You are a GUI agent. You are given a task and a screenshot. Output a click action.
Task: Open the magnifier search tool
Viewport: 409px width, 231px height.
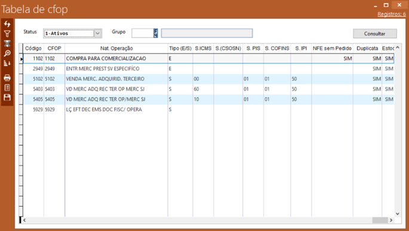point(7,54)
